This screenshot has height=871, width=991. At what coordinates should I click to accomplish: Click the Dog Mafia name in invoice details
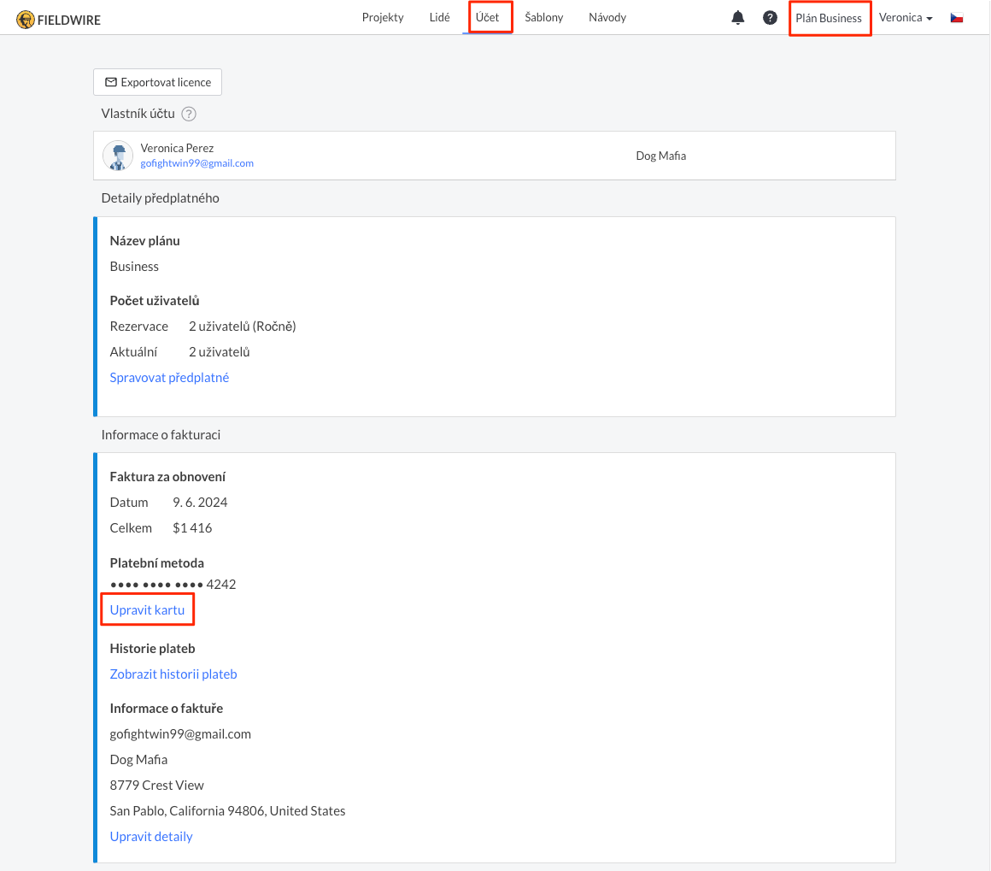click(138, 760)
